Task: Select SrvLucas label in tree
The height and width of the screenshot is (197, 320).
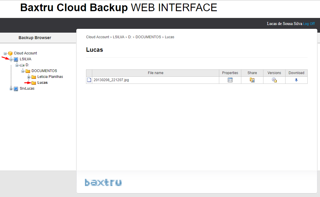Action: 27,89
